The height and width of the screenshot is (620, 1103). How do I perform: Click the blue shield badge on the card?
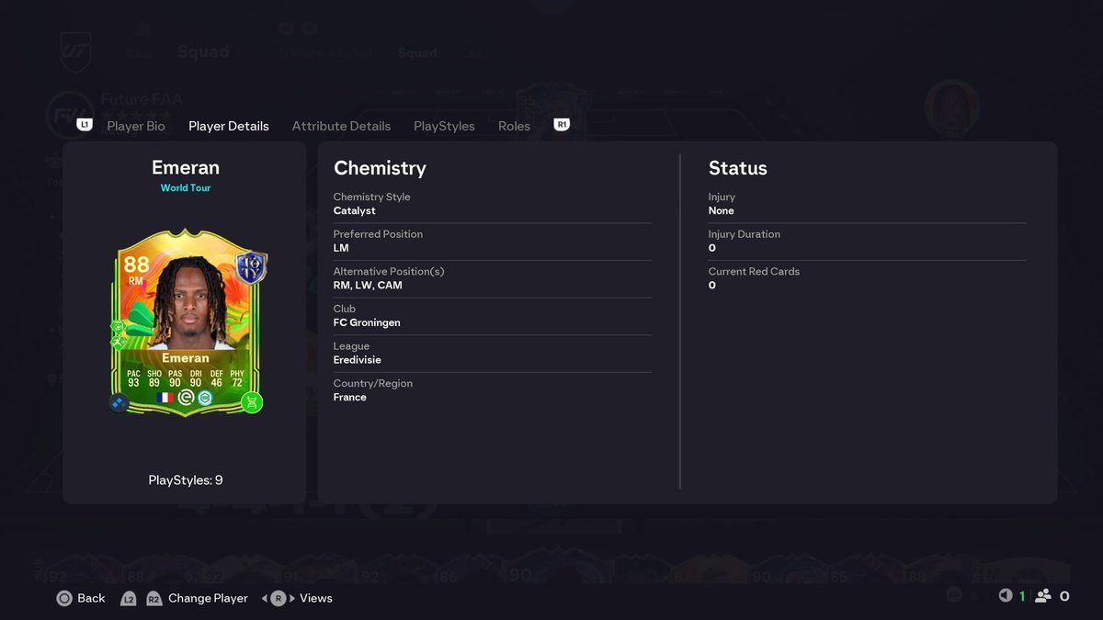250,267
